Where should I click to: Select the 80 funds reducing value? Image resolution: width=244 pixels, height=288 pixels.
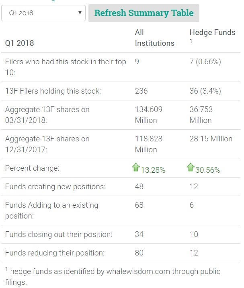(139, 253)
